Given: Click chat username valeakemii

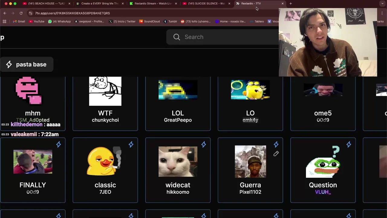Looking at the screenshot, I should coord(24,134).
